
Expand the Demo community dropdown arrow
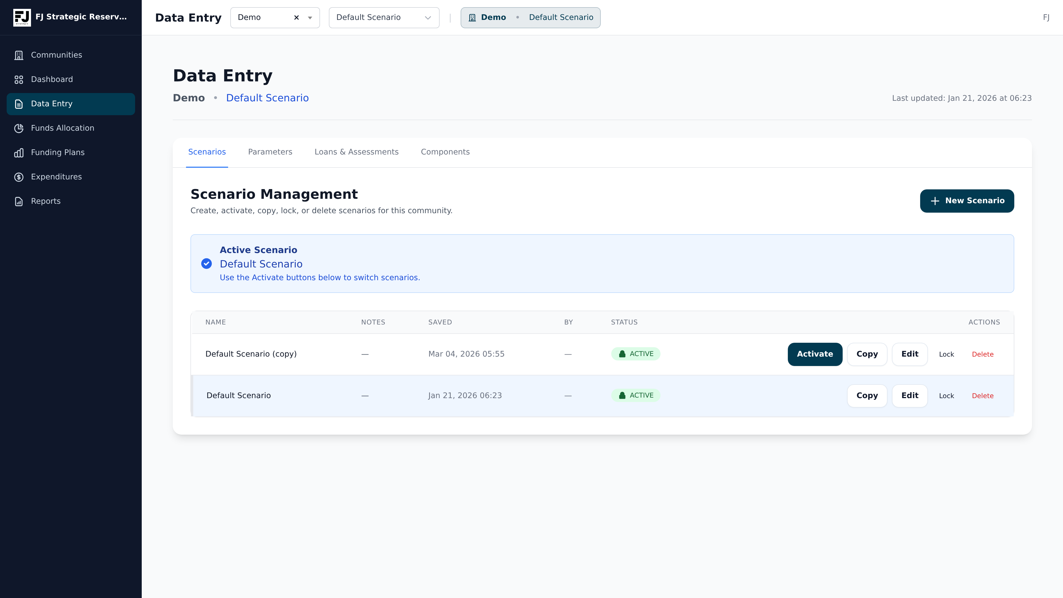310,17
